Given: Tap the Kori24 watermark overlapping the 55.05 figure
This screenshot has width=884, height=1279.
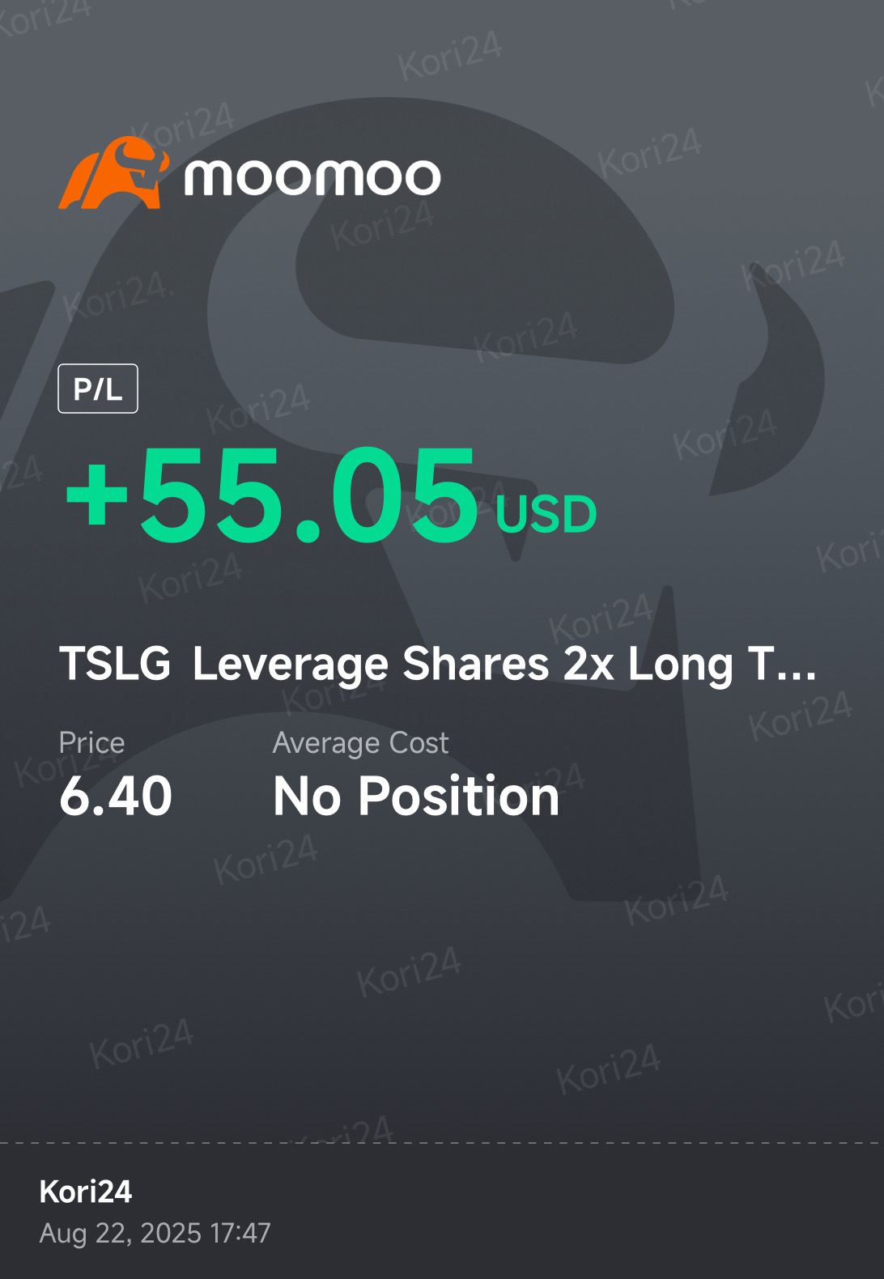Looking at the screenshot, I should point(453,506).
